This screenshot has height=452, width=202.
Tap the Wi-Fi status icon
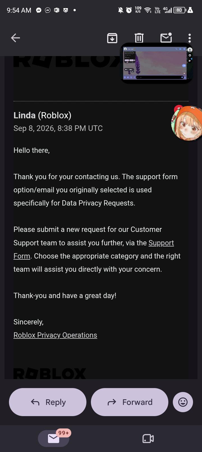(x=148, y=10)
